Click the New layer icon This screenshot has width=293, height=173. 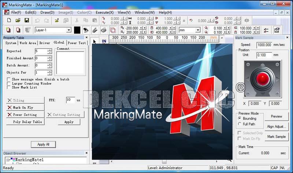(x=8, y=30)
